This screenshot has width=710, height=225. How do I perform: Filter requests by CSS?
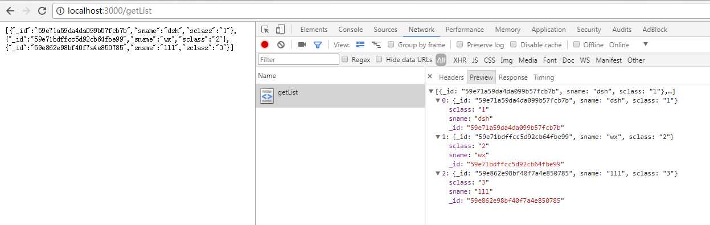pos(490,60)
